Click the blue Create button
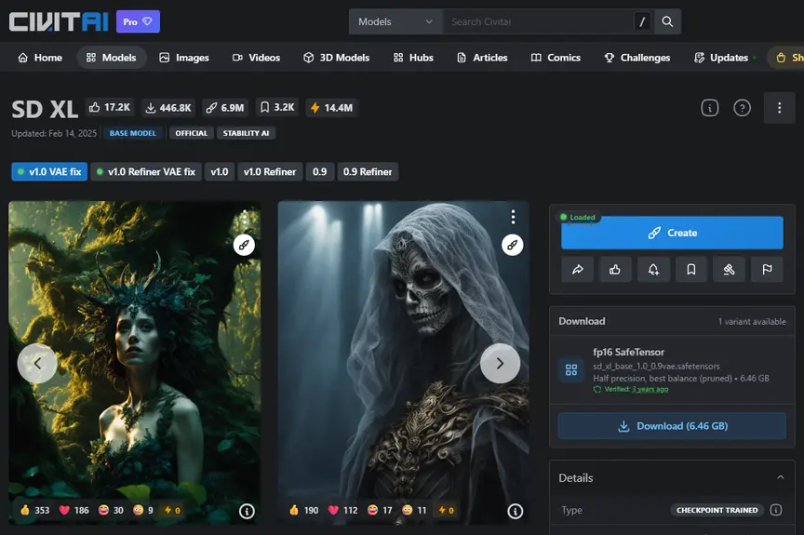The image size is (804, 535). click(672, 233)
